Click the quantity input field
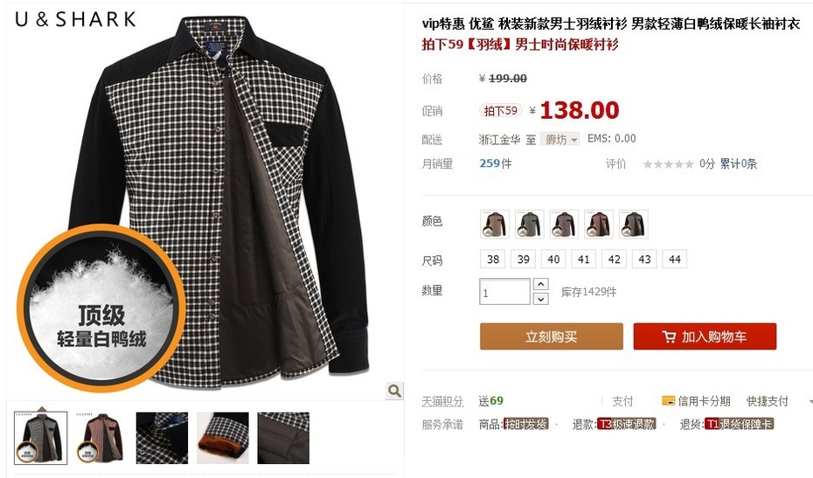Image resolution: width=813 pixels, height=478 pixels. click(x=504, y=292)
